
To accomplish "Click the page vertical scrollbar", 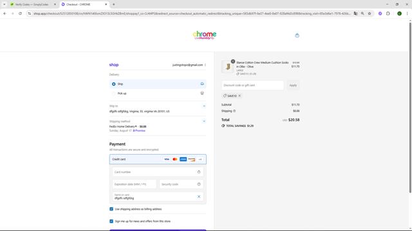I will click(x=410, y=107).
